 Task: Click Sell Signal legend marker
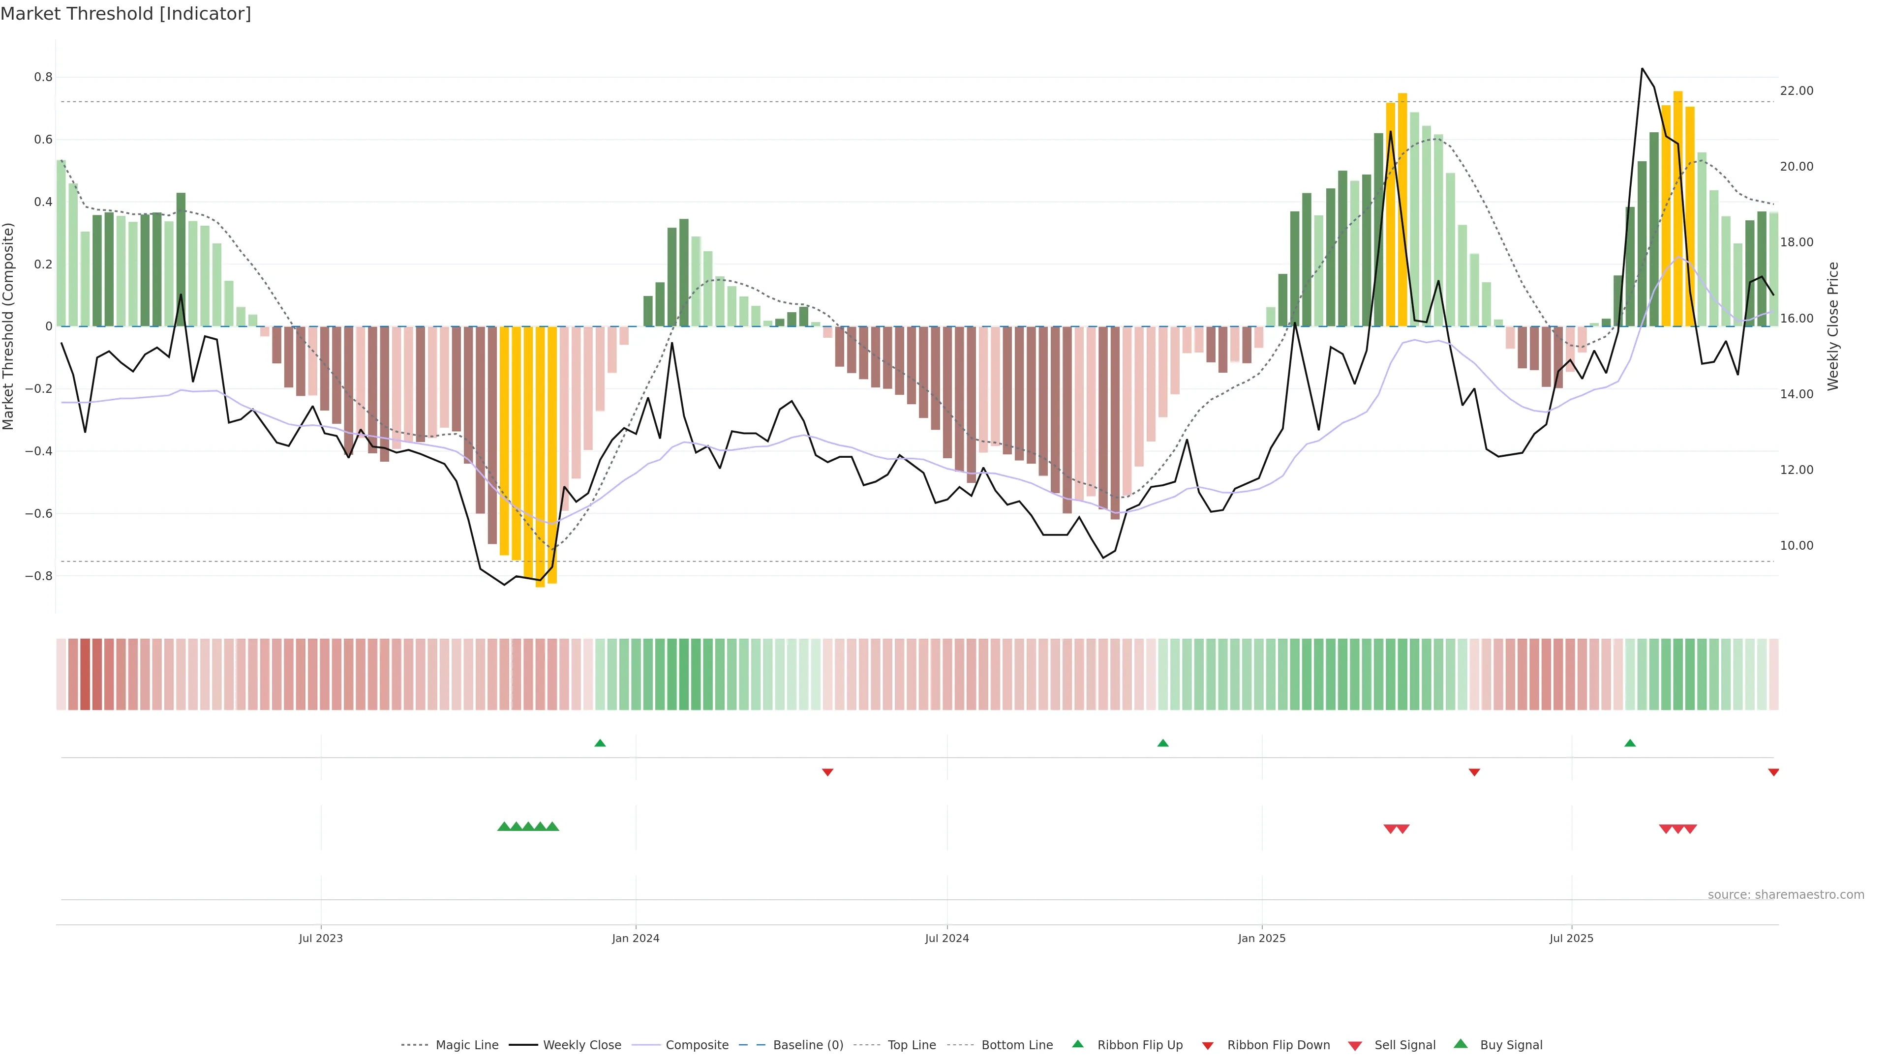[1355, 1046]
